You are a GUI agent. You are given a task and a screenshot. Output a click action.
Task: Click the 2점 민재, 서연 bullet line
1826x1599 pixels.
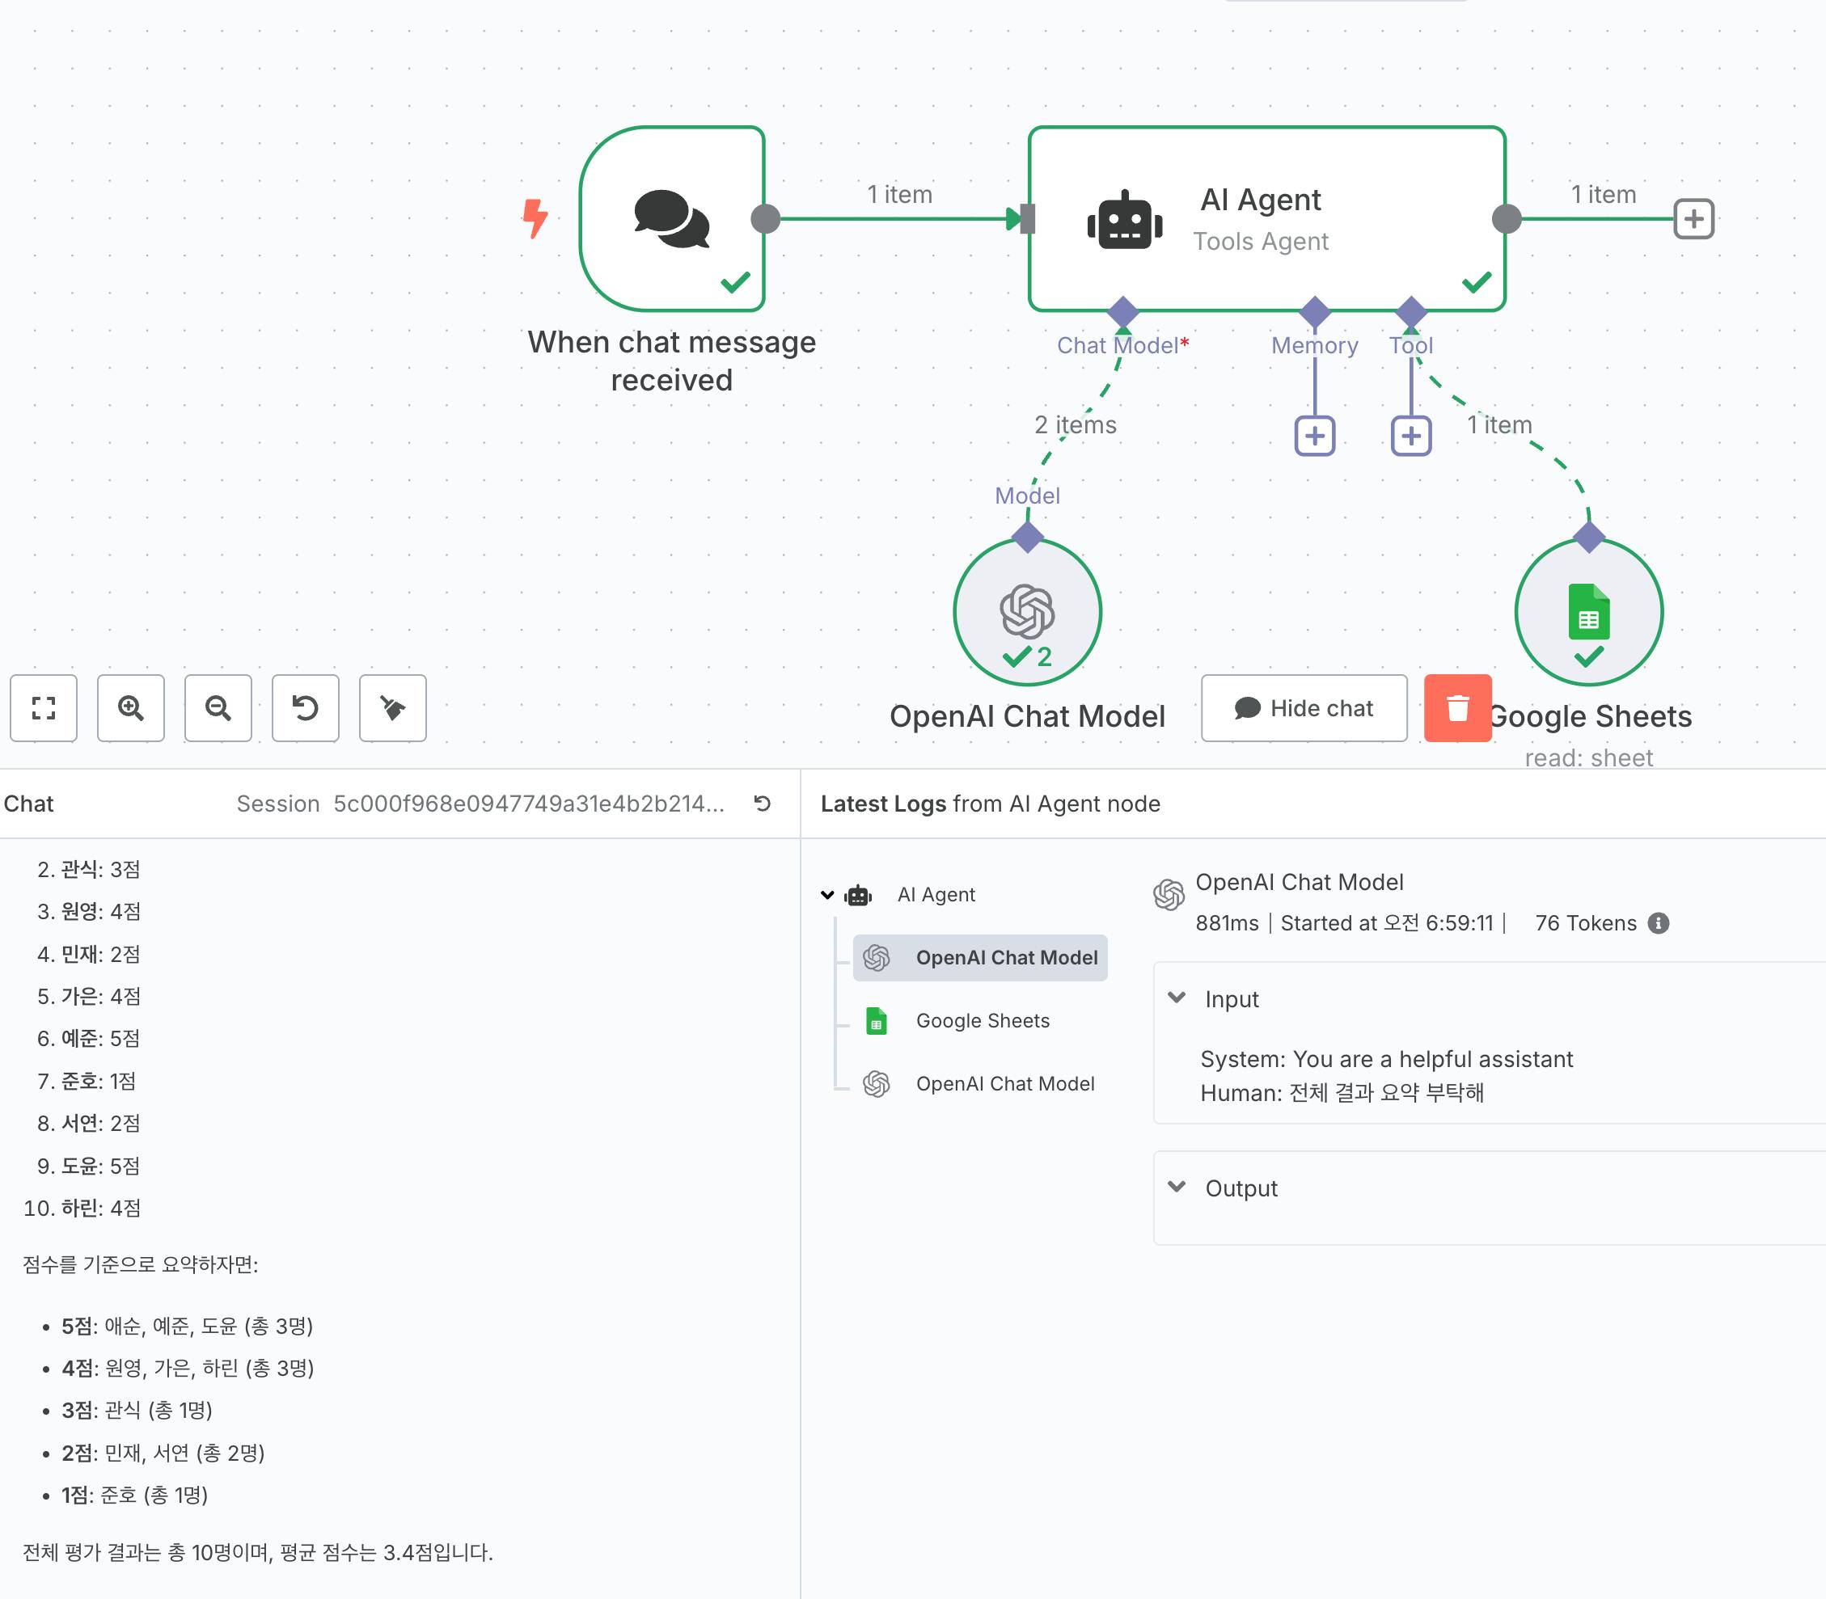(163, 1453)
